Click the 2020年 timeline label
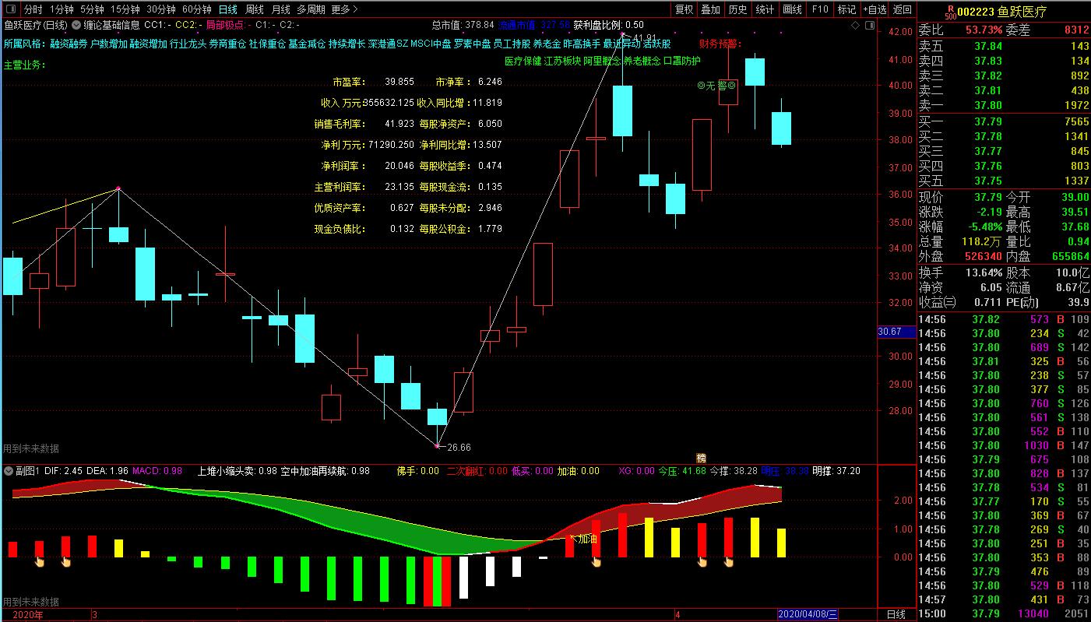This screenshot has width=1091, height=622. click(28, 615)
